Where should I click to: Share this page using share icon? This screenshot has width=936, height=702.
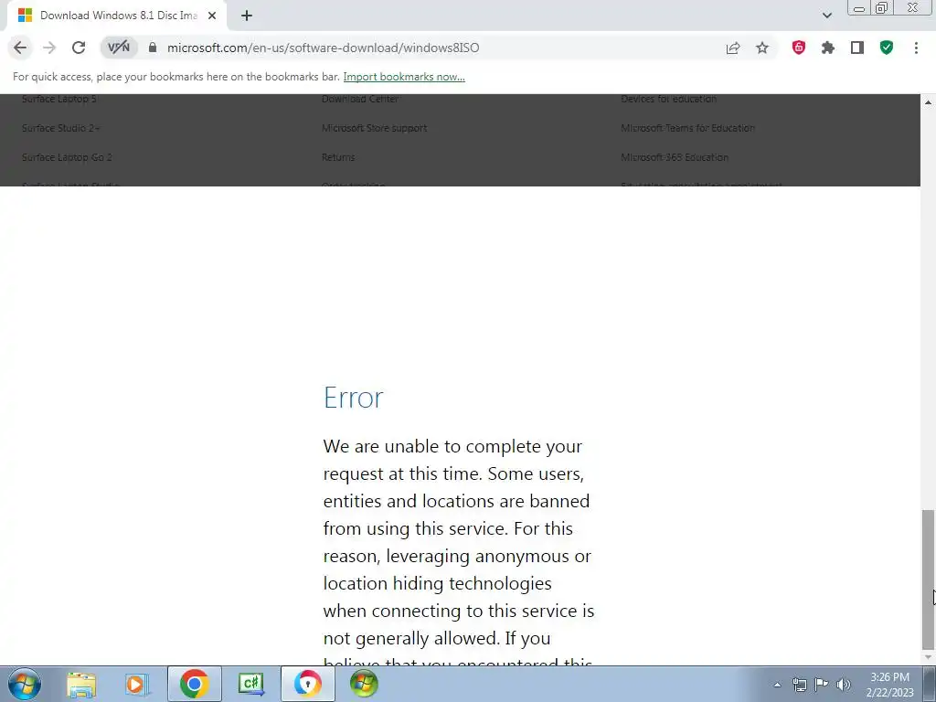(733, 48)
